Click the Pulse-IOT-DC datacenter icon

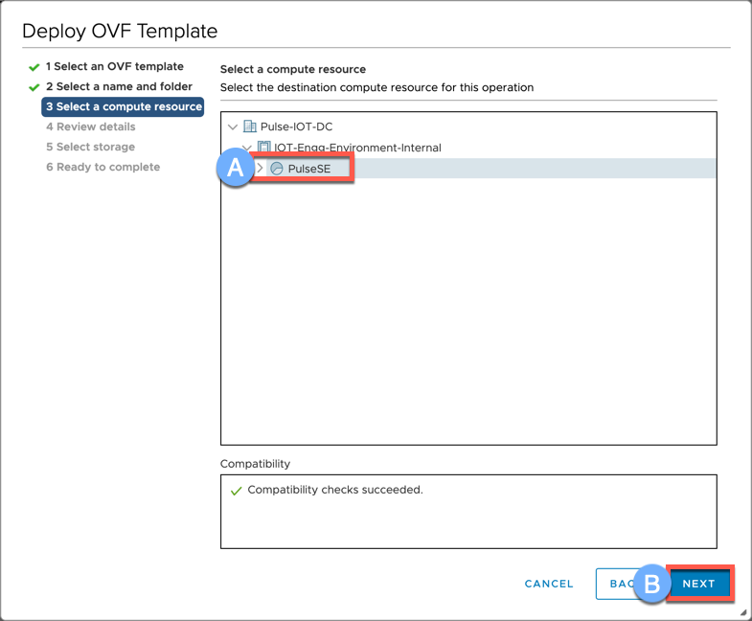click(x=249, y=126)
